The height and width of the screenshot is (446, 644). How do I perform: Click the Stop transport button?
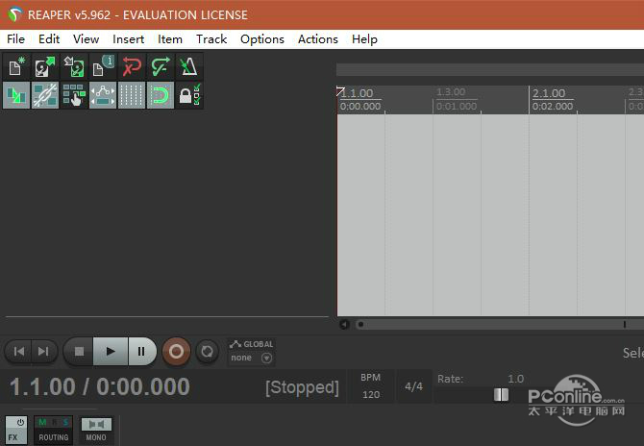tap(79, 352)
